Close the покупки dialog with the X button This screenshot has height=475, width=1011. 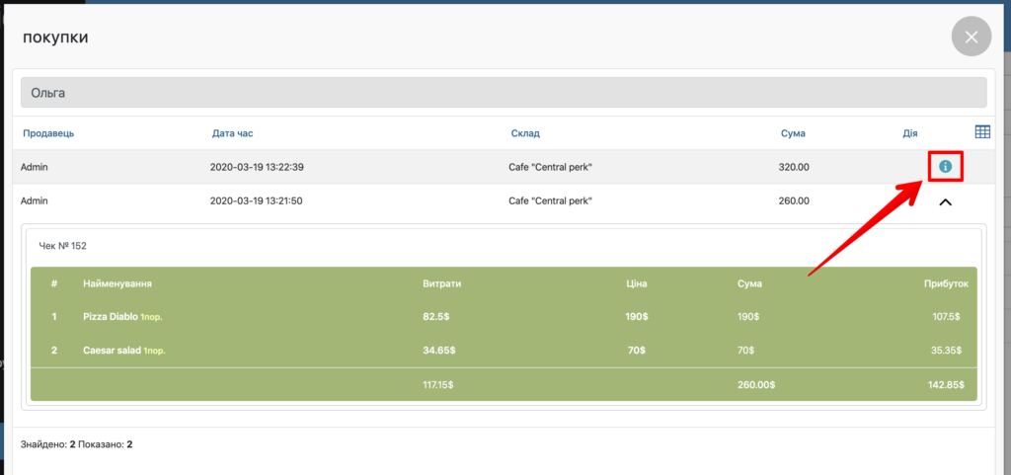coord(971,38)
